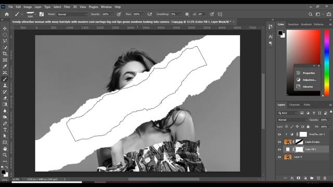The width and height of the screenshot is (333, 187).
Task: Select the Path Selection tool
Action: click(5, 136)
